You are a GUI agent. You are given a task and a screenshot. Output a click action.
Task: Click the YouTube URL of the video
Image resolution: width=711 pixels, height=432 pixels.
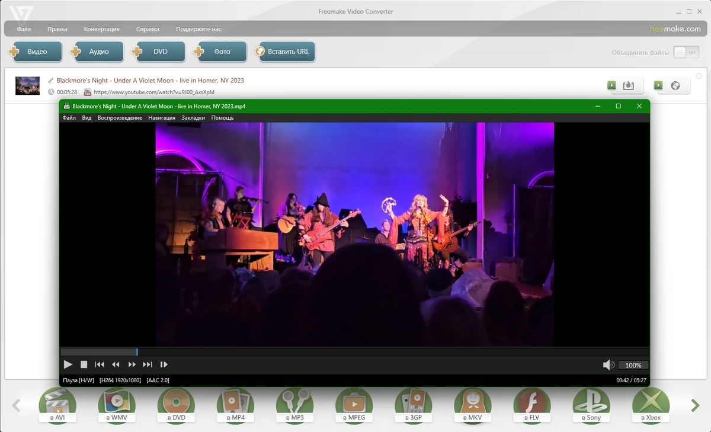pos(154,92)
